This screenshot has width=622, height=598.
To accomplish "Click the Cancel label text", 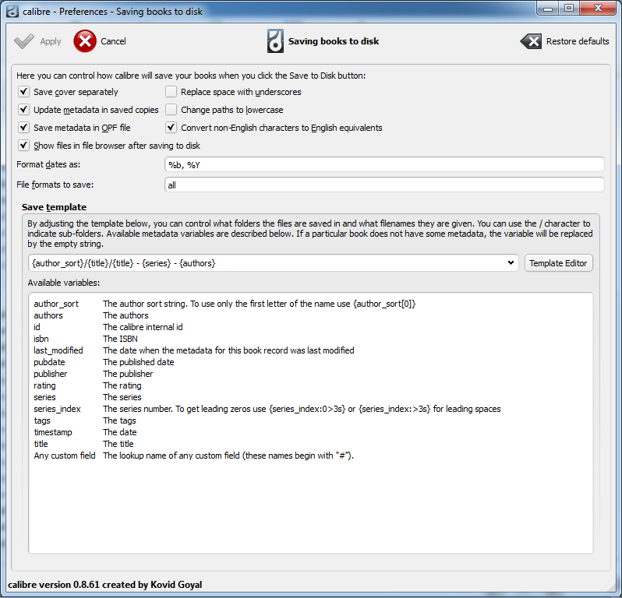I will pyautogui.click(x=113, y=41).
